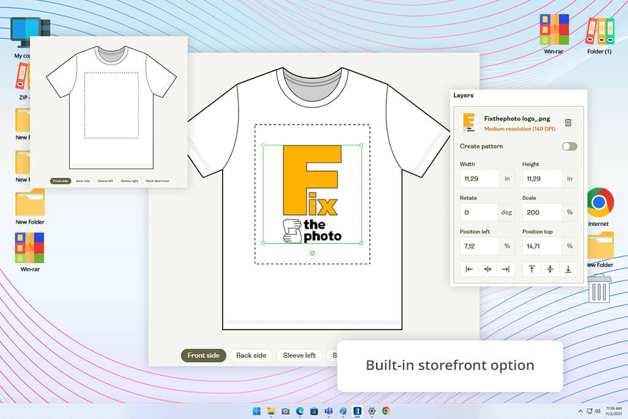Select Sleeve right in small preview window
This screenshot has width=628, height=419.
tap(129, 181)
